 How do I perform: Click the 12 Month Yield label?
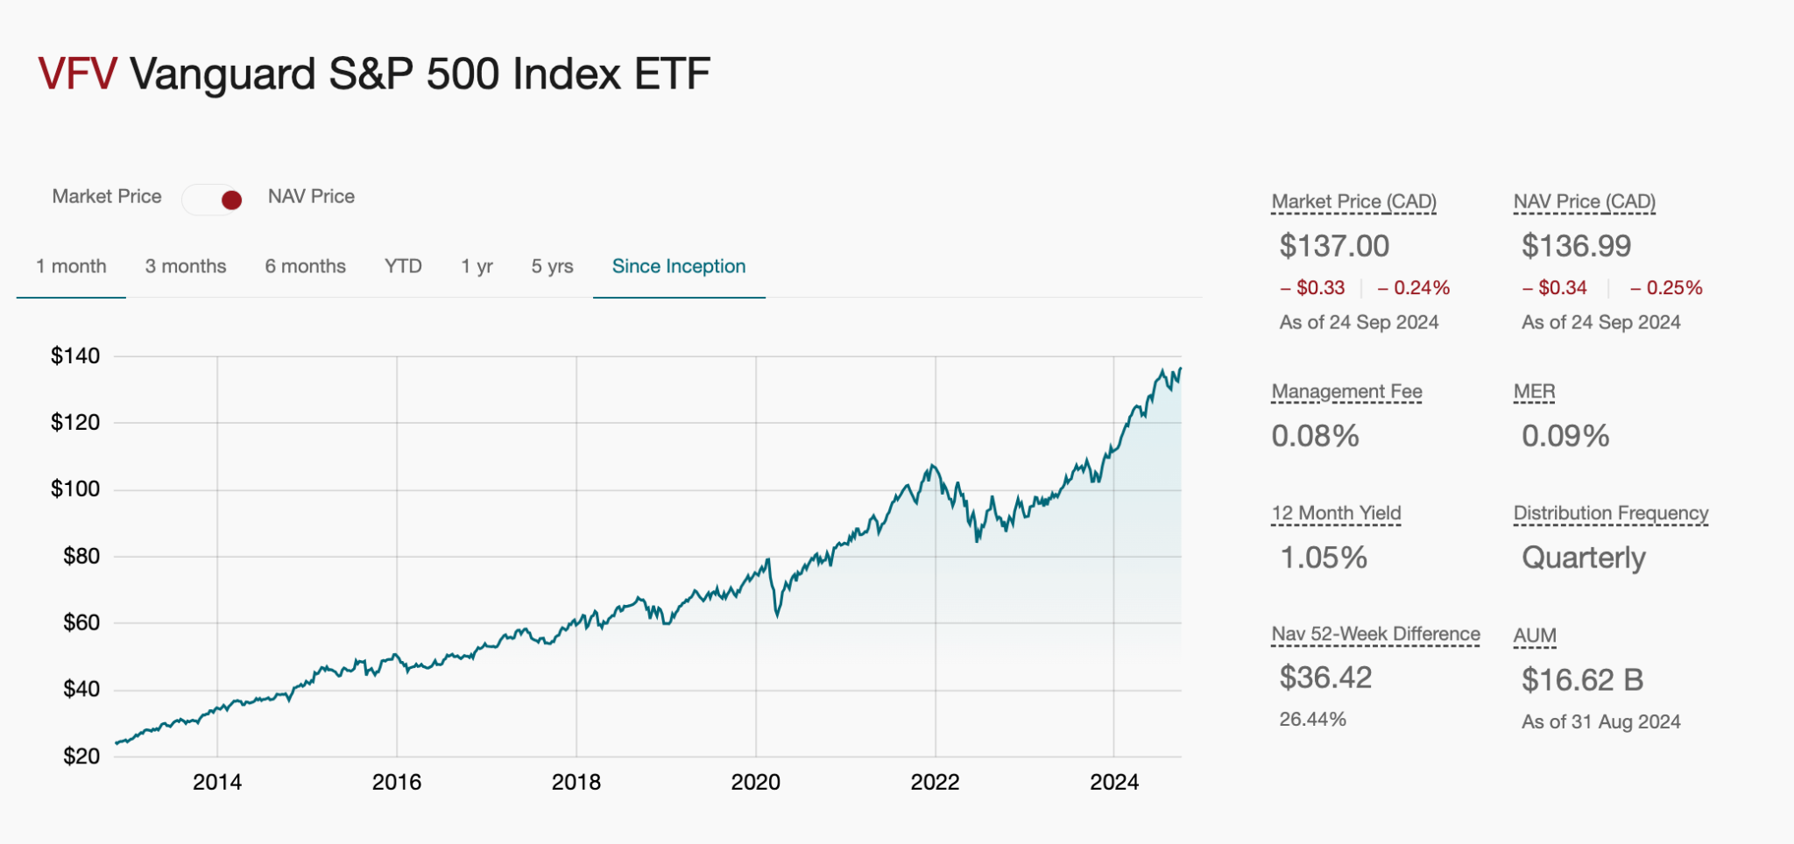(x=1336, y=513)
